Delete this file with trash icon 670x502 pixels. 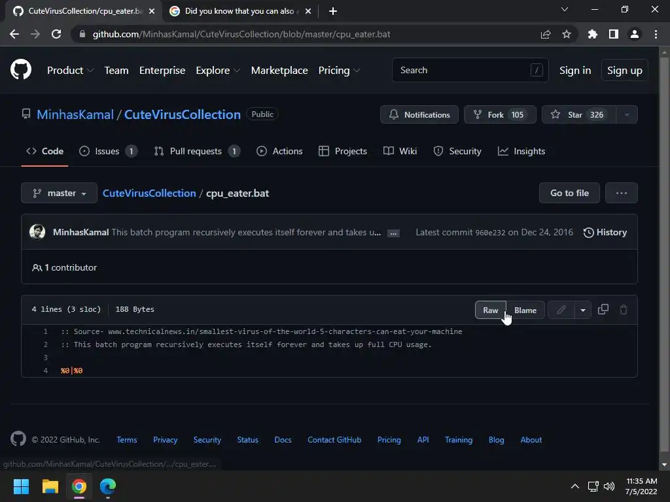624,309
